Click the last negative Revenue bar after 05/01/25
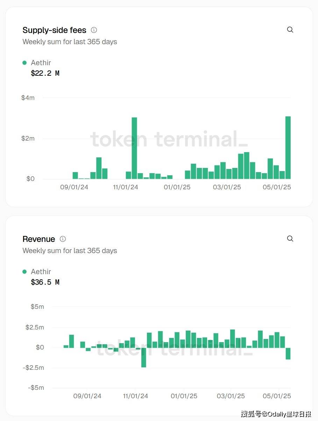Image resolution: width=318 pixels, height=421 pixels. (288, 353)
